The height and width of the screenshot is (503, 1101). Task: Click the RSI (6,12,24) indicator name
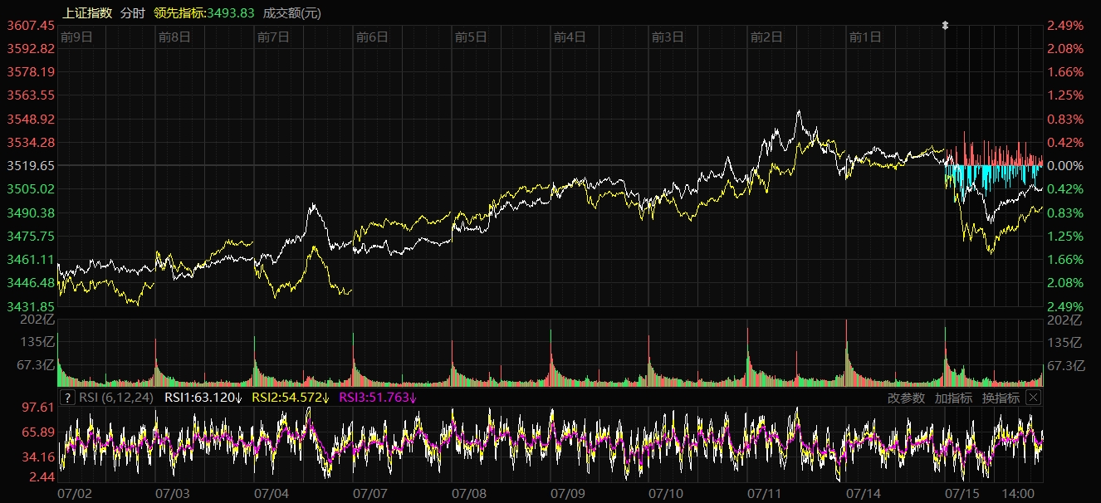point(116,398)
